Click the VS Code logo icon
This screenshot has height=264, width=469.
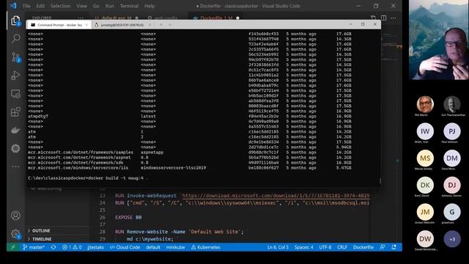coord(13,6)
